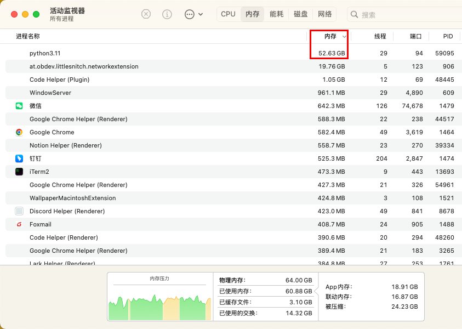Click the DingTalk (钉钉) app icon

pyautogui.click(x=19, y=158)
